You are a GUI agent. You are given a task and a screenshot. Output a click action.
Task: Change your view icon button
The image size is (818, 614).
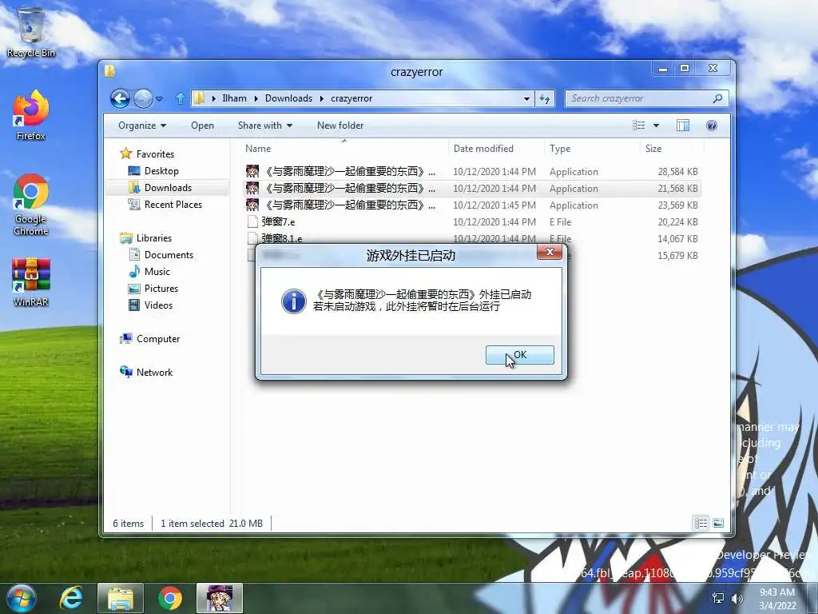click(638, 126)
